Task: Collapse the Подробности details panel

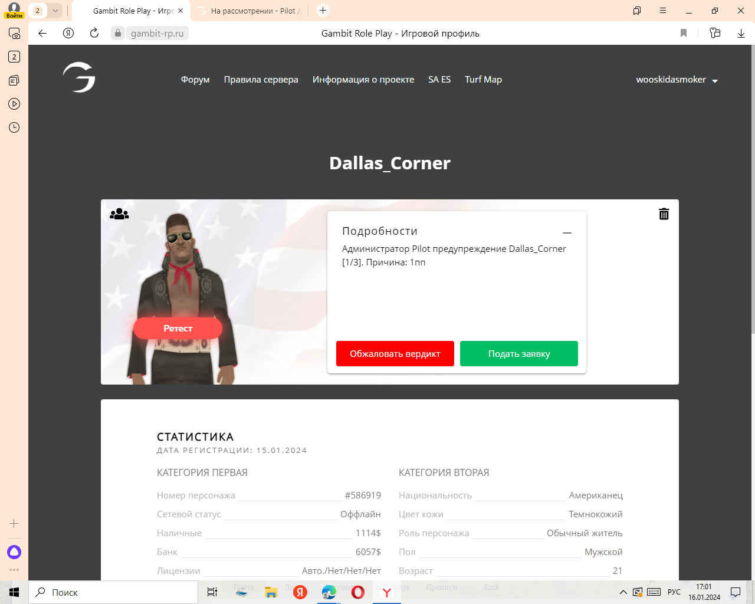Action: (x=567, y=233)
